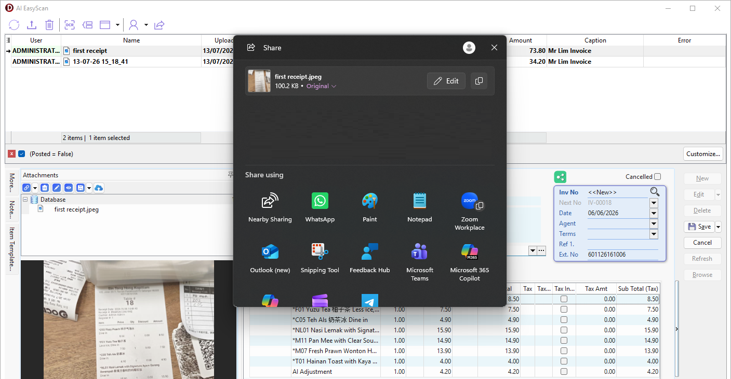The image size is (731, 379).
Task: Close the Share dialog
Action: point(494,48)
